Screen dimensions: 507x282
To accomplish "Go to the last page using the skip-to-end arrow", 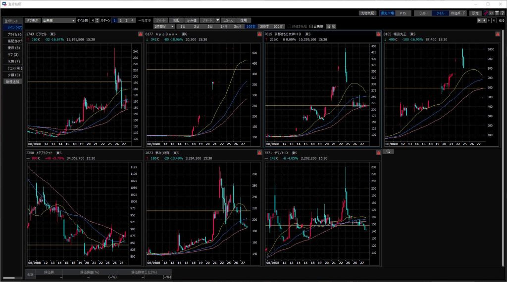I will 494,20.
